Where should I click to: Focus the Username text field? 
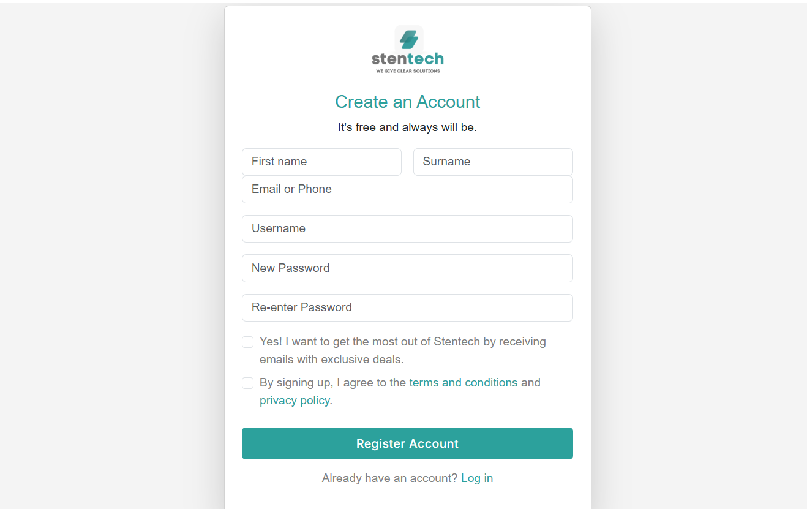coord(407,228)
